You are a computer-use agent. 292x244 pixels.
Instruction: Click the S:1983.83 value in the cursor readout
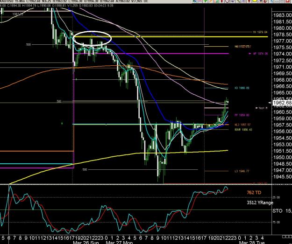point(85,6)
